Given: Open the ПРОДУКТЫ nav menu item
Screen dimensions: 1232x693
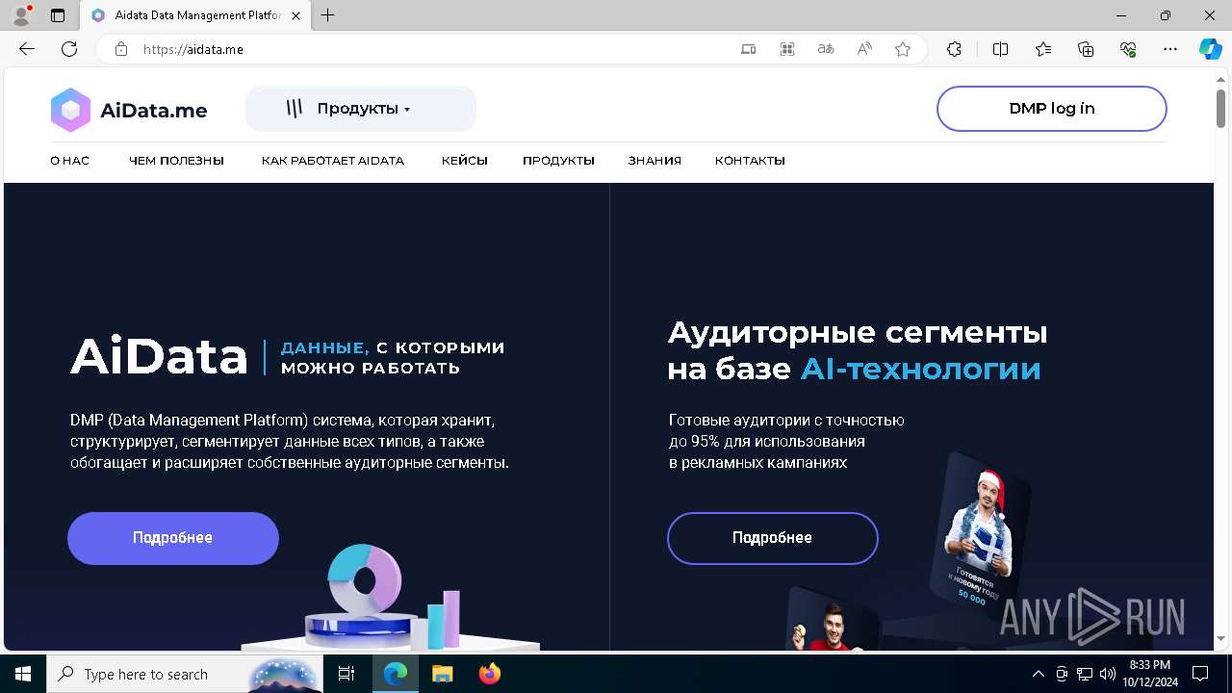Looking at the screenshot, I should coord(558,161).
